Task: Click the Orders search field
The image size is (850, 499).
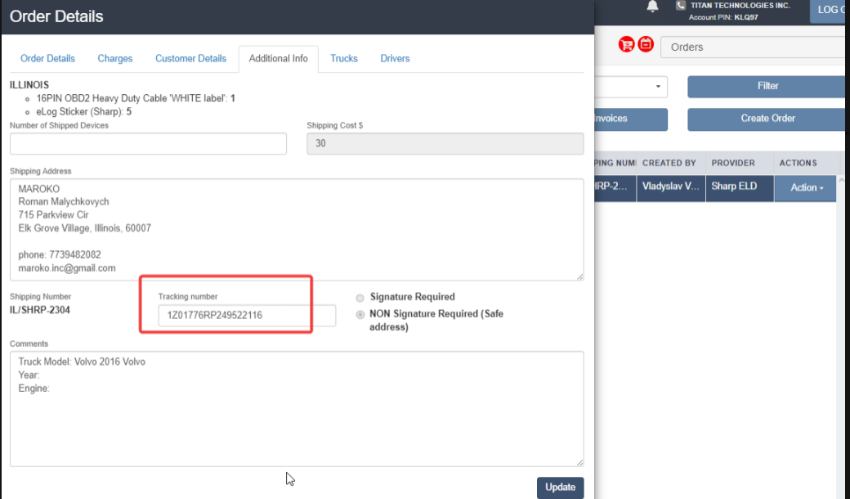Action: click(x=754, y=47)
